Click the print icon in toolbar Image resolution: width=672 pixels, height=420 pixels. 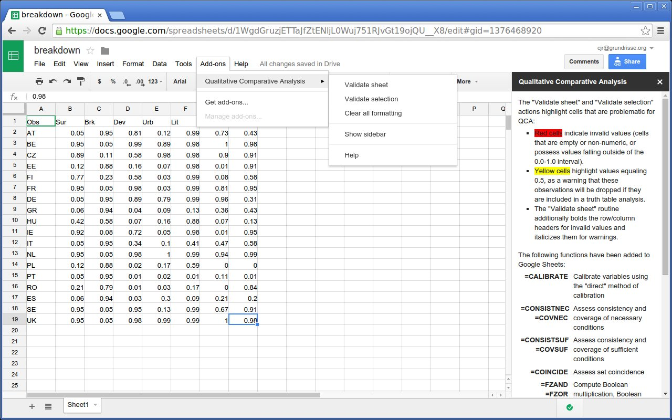coord(39,81)
